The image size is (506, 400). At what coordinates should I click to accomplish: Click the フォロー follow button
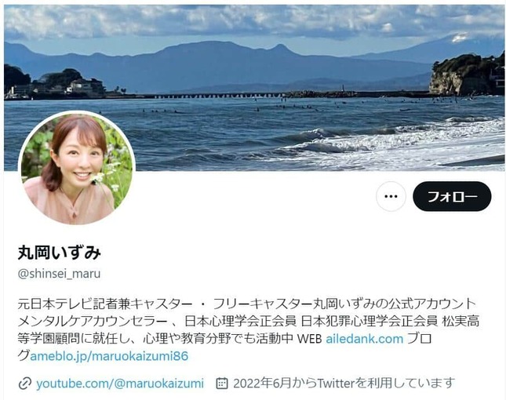(452, 196)
